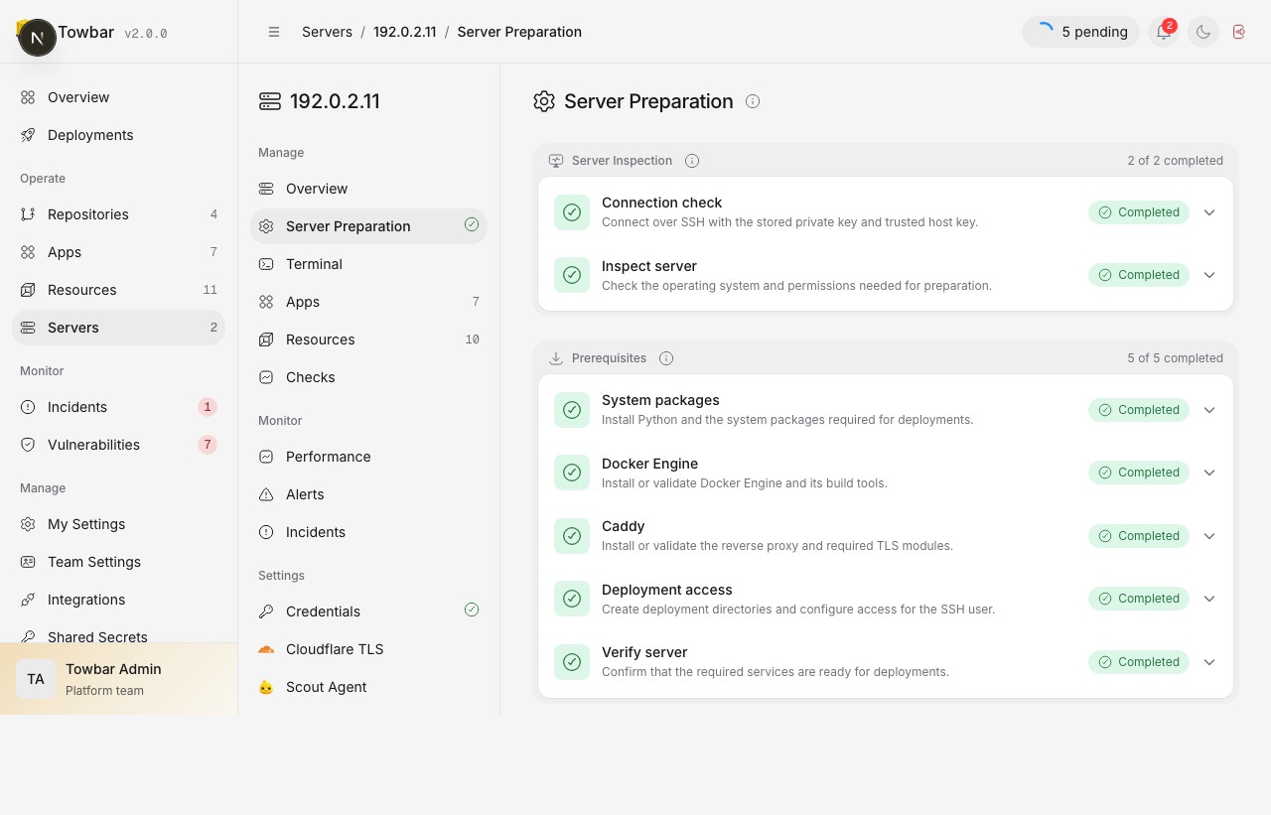Open the notifications bell
This screenshot has width=1271, height=815.
pyautogui.click(x=1164, y=32)
